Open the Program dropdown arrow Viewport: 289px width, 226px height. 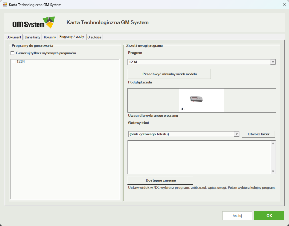click(273, 62)
